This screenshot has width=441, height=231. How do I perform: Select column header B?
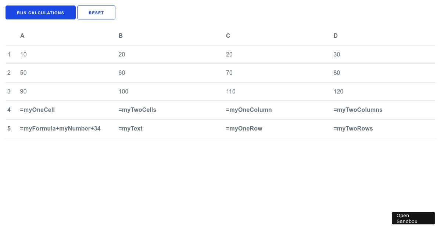(121, 36)
